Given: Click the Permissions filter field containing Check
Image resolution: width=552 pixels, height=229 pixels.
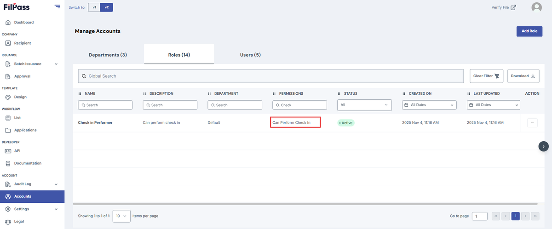Looking at the screenshot, I should click(x=300, y=105).
